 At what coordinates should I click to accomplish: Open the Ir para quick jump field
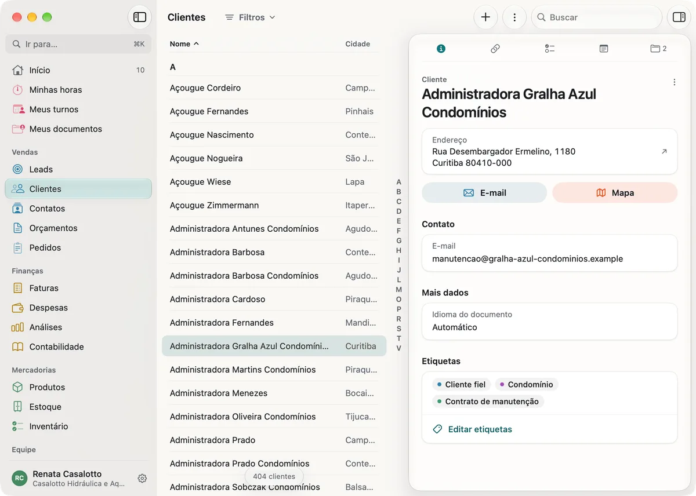[78, 44]
